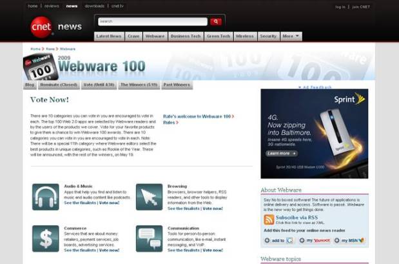Go to downloads in top navigation
This screenshot has height=264, width=399.
pyautogui.click(x=94, y=6)
